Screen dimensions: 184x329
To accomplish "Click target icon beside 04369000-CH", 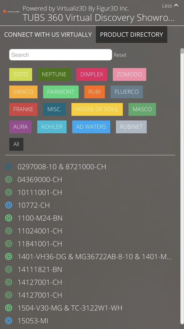I will point(9,180).
